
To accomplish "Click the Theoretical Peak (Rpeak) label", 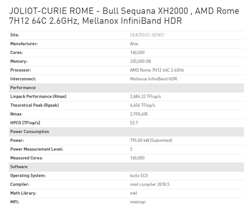I will 34,105.
